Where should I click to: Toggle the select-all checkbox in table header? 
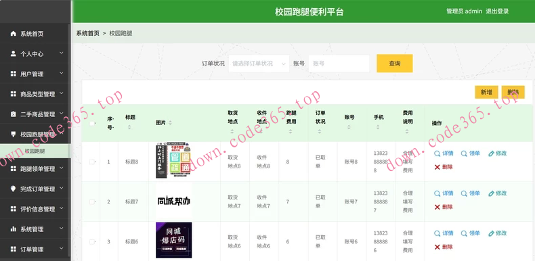[x=92, y=123]
